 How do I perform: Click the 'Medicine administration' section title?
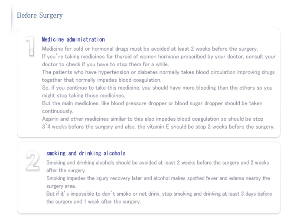click(x=73, y=39)
